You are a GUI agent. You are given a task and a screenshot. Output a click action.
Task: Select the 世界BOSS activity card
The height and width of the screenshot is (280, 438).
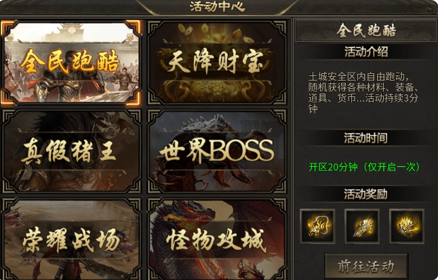(217, 151)
